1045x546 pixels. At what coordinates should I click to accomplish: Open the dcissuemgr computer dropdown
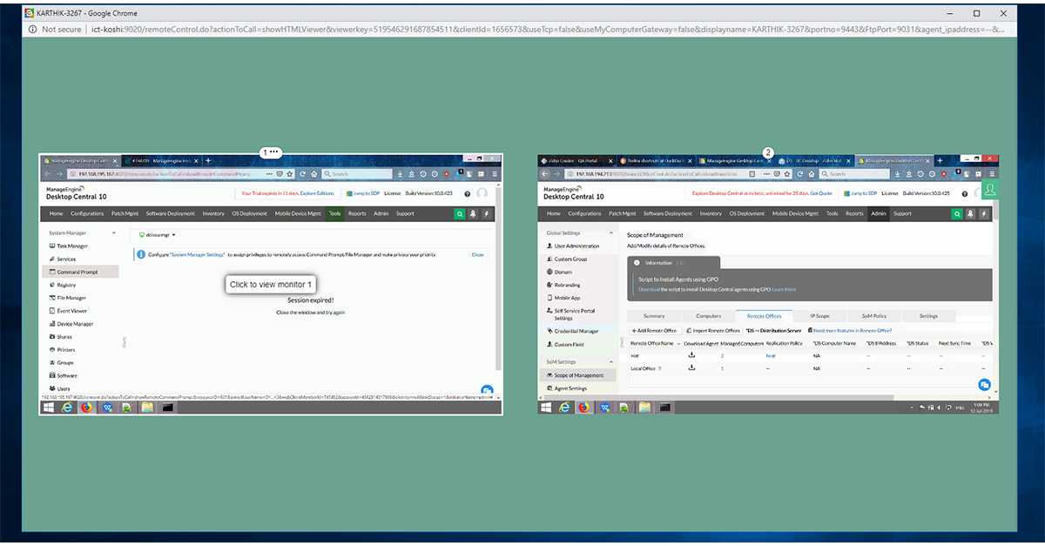pos(158,235)
